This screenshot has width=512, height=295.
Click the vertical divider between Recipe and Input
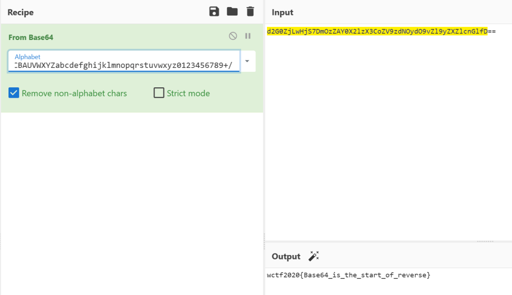coord(264,150)
